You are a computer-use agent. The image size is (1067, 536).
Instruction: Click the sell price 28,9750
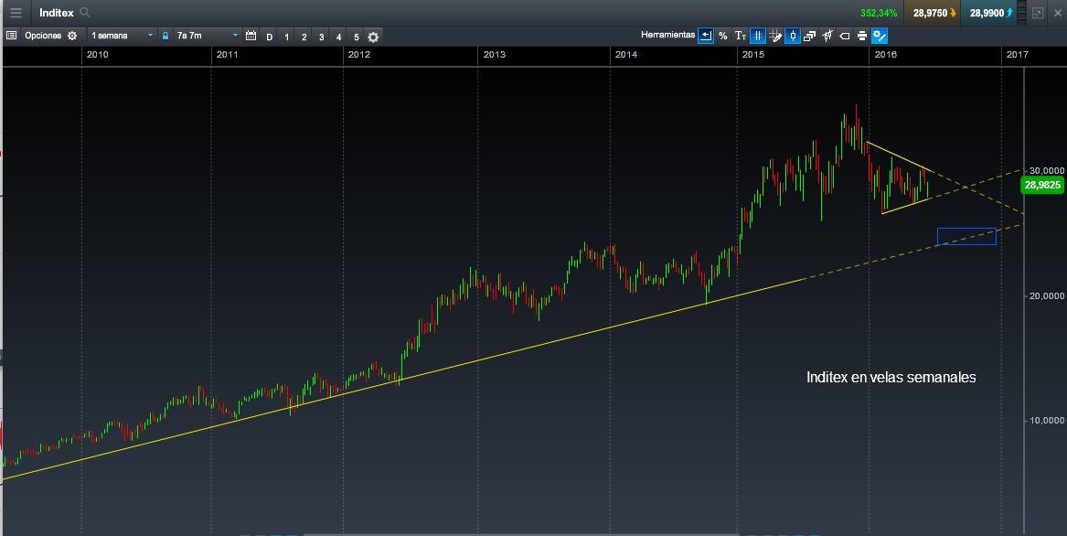(x=932, y=13)
